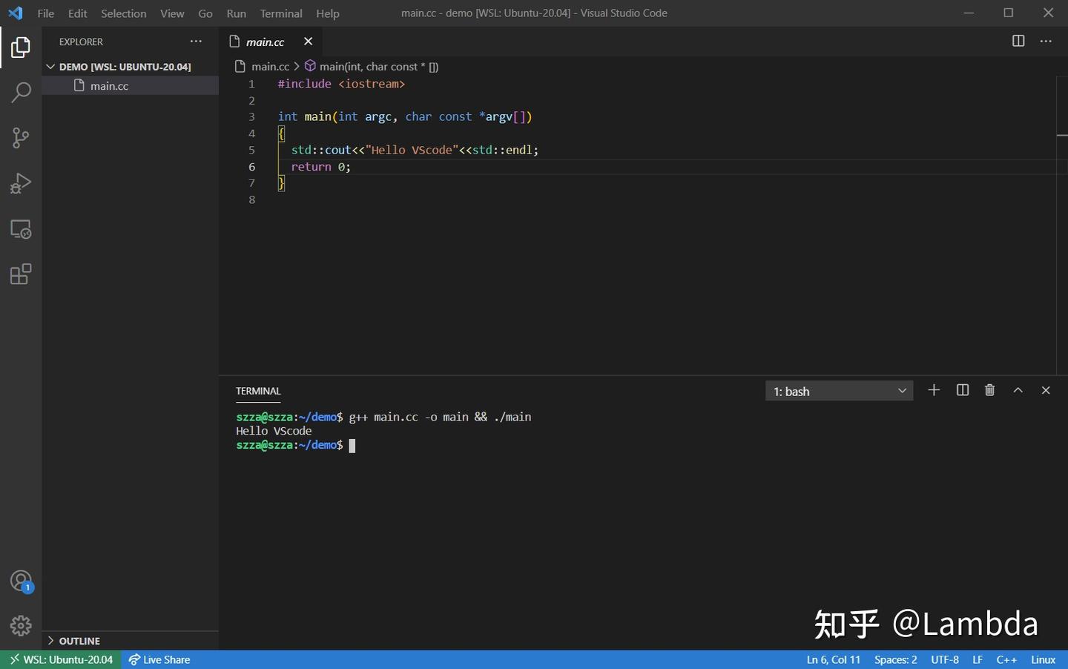
Task: Kill the terminal using the trash icon
Action: (989, 389)
